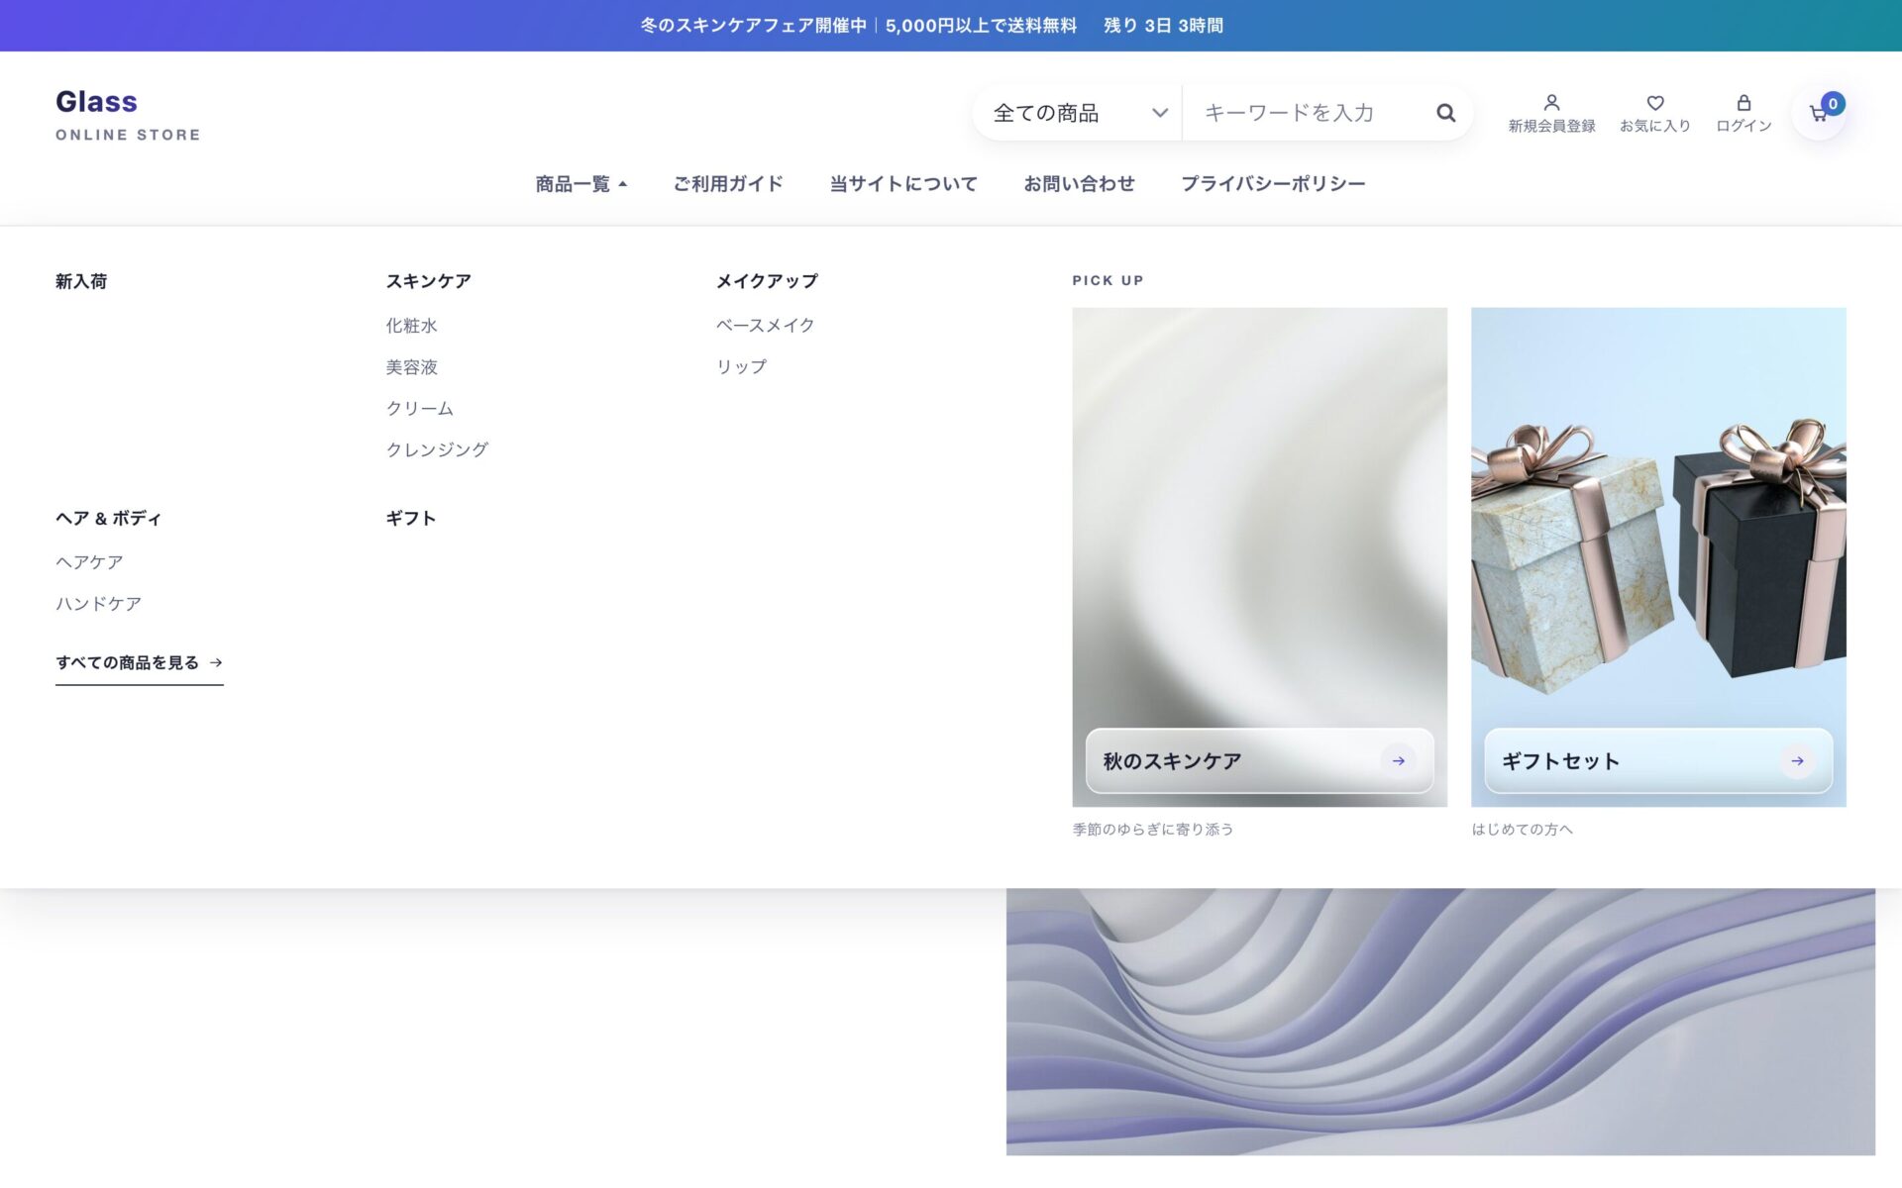Open the ギフト category
The image size is (1902, 1188).
pos(410,518)
